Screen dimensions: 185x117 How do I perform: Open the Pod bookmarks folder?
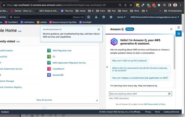(112, 11)
